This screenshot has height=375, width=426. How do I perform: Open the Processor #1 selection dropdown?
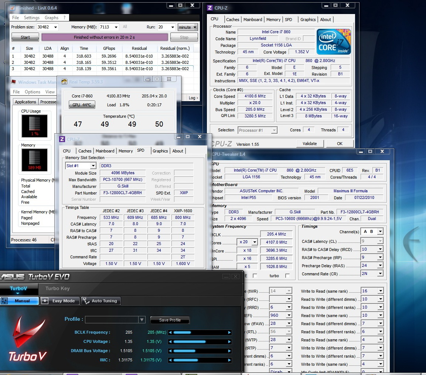[274, 130]
